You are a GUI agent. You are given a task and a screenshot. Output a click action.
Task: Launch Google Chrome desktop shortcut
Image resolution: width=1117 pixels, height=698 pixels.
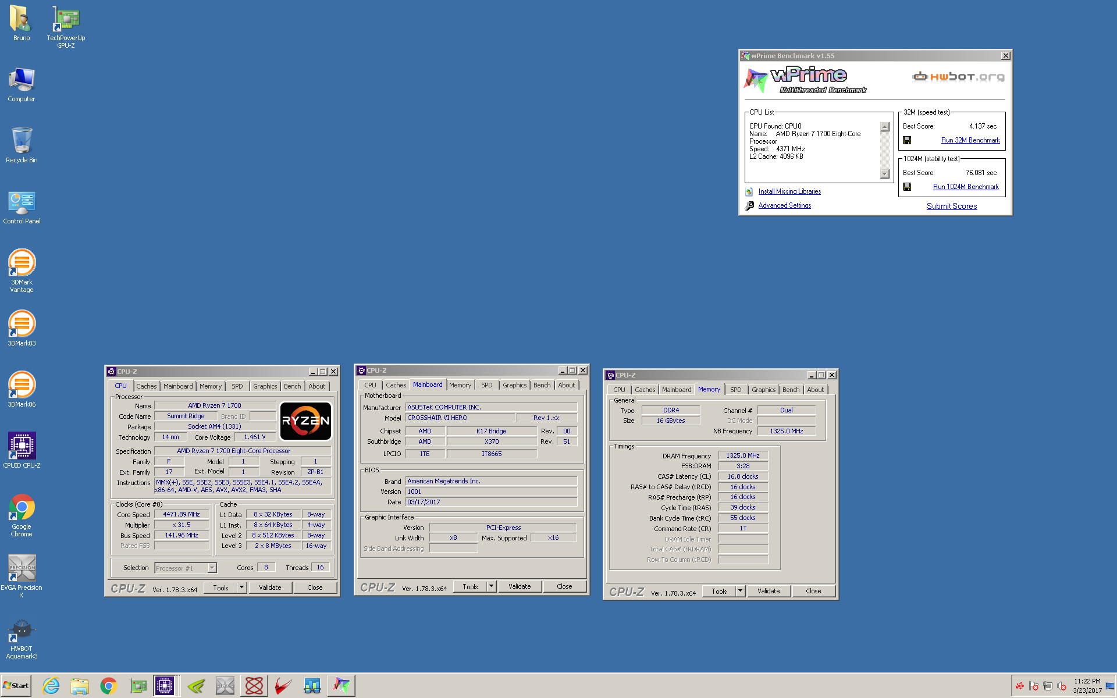tap(22, 515)
